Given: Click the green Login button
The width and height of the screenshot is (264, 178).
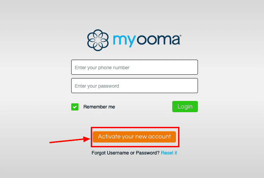Looking at the screenshot, I should [185, 107].
